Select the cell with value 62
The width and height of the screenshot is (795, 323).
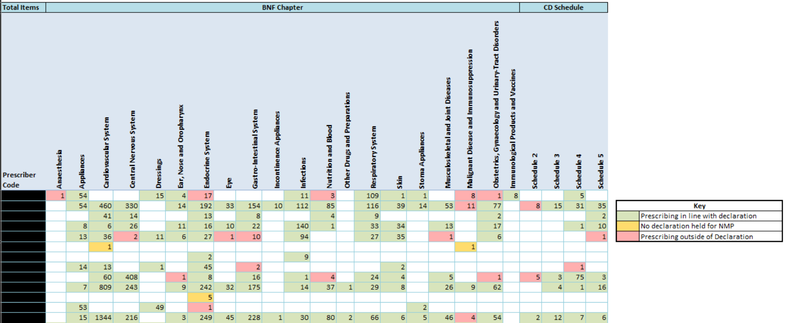click(x=490, y=287)
